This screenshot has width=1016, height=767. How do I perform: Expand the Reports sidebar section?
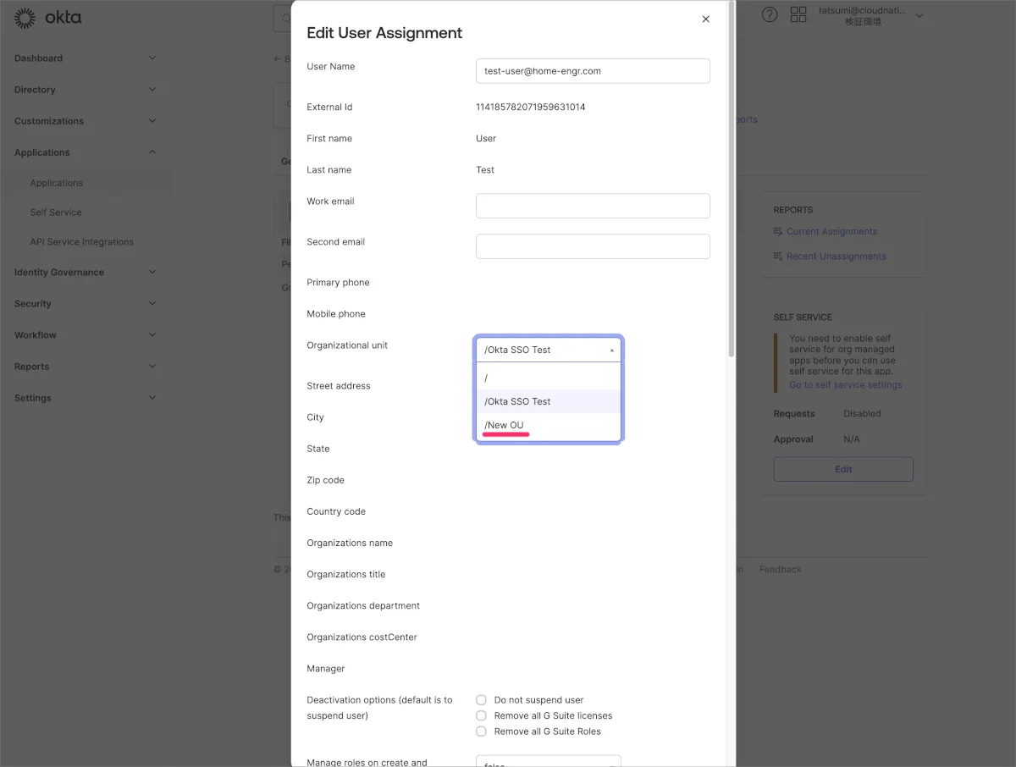pos(152,367)
